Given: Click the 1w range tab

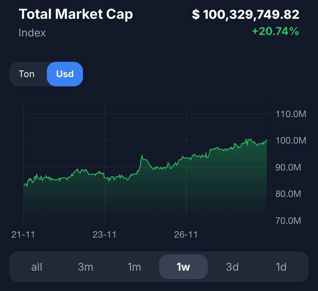Looking at the screenshot, I should tap(183, 267).
